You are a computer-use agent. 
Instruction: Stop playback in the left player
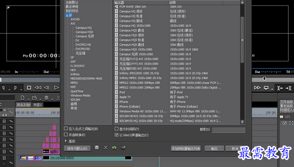pyautogui.click(x=29, y=88)
